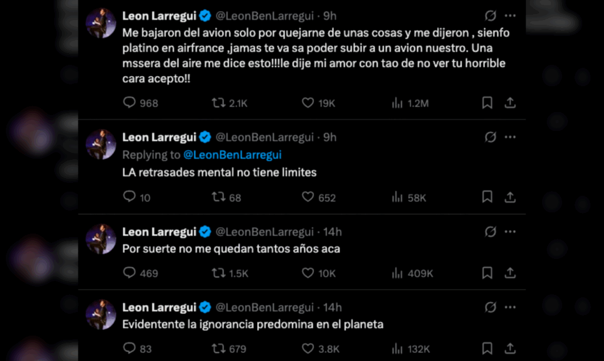Image resolution: width=604 pixels, height=361 pixels.
Task: Open Leon Larregui name on 'Evidentente' tweet
Action: tap(159, 307)
